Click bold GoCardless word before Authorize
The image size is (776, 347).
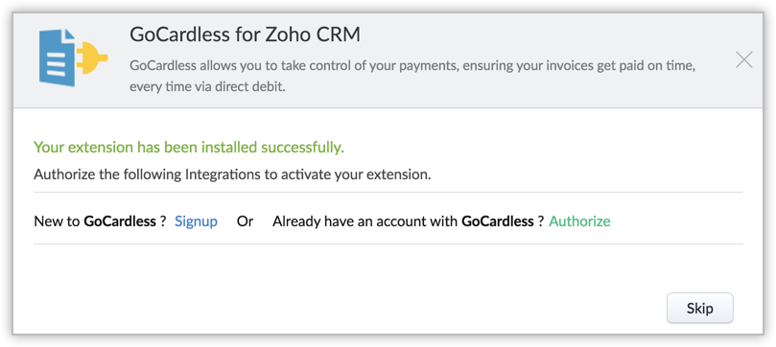point(498,221)
